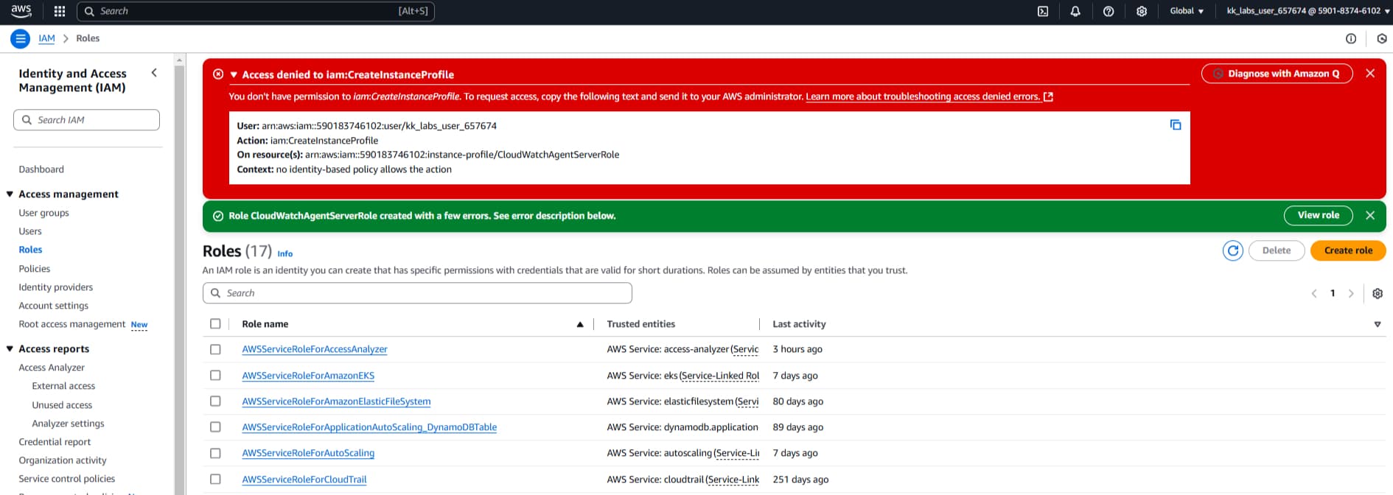Collapse the access denied error details triangle
1393x495 pixels.
[234, 74]
